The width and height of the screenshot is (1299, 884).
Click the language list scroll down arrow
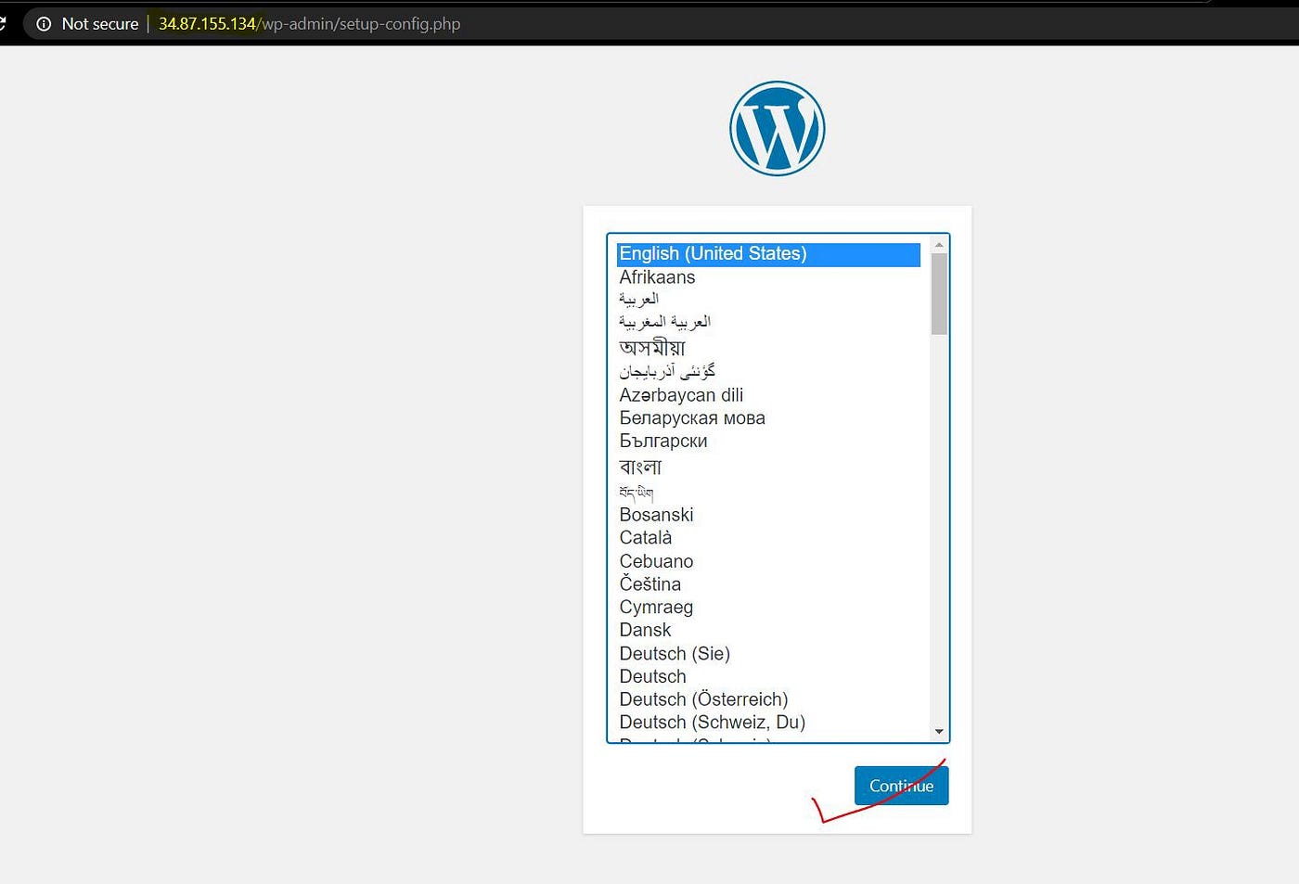point(939,732)
